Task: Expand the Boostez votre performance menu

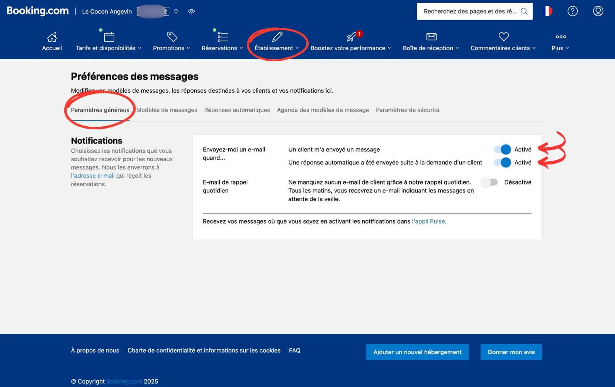Action: (x=351, y=48)
